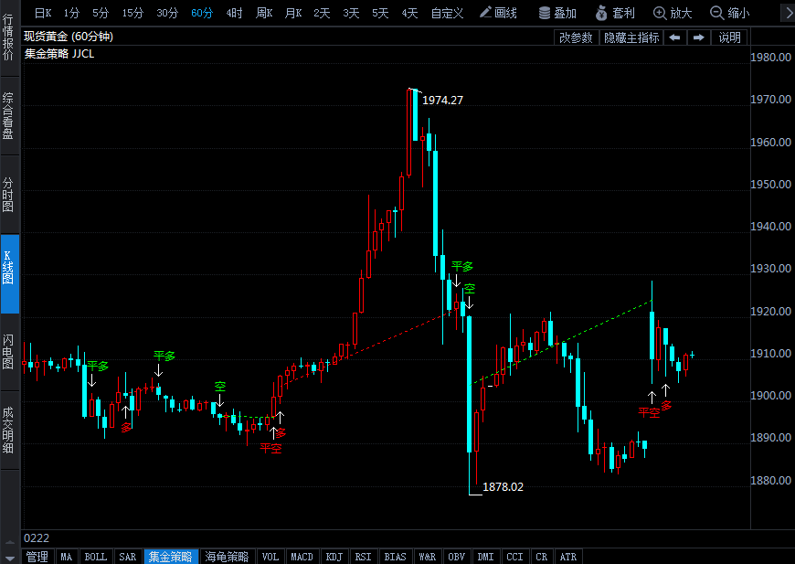This screenshot has height=564, width=795.
Task: Open the 成交明细 sidebar panel
Action: coord(8,431)
